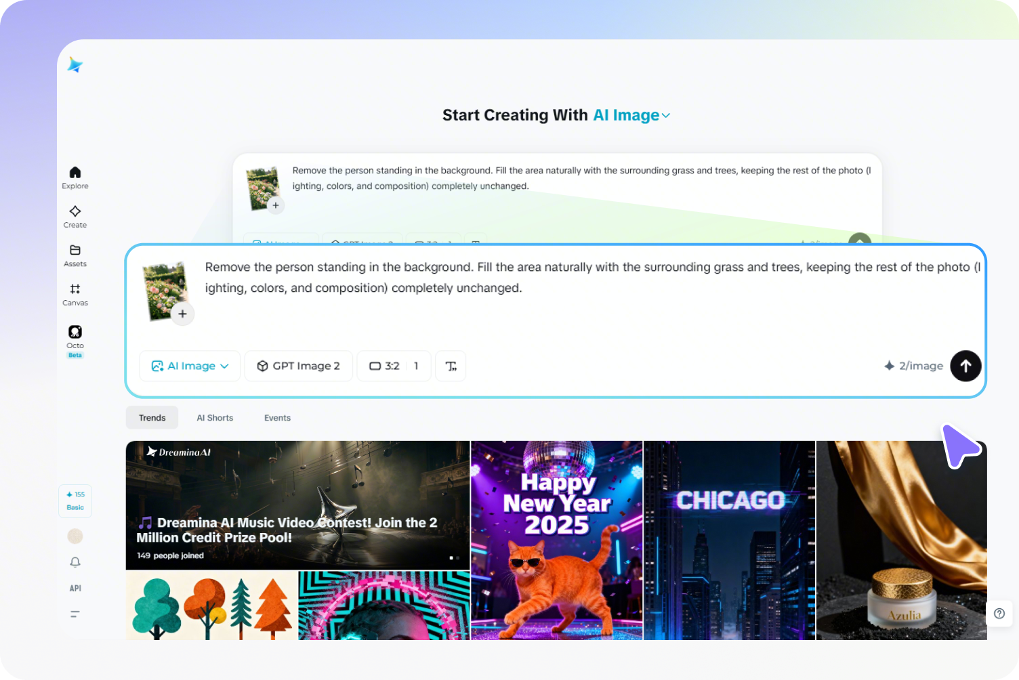Open the notifications bell
1019x680 pixels.
click(x=75, y=562)
